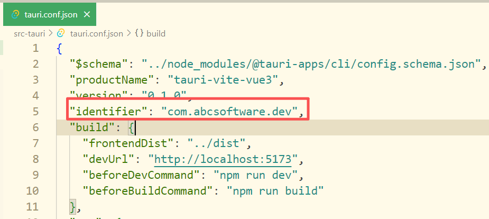Click line number 11
Screen dimensions: 489x219
coord(32,207)
